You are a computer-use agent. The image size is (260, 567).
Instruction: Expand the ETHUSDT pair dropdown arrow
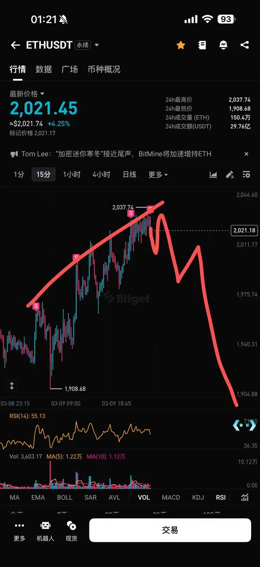click(97, 45)
